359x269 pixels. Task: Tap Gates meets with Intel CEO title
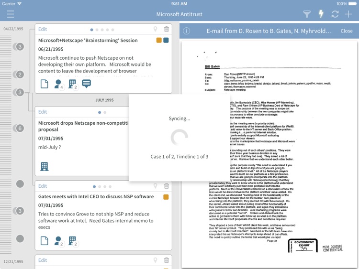tap(96, 196)
